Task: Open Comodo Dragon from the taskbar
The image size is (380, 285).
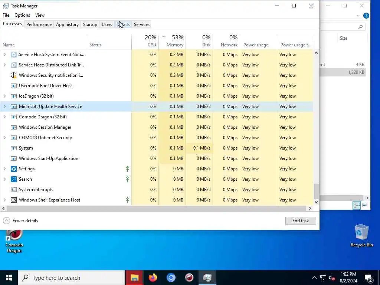Action: pyautogui.click(x=189, y=278)
